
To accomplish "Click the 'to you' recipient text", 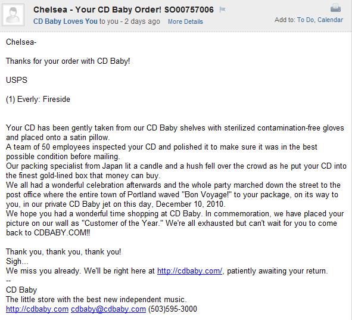I will pyautogui.click(x=109, y=21).
